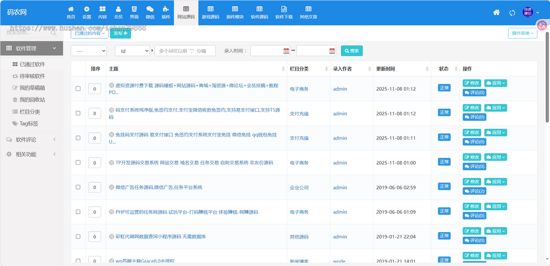Click the admin author link for 码支付系统纯净版 row
Screen dimensions: 550x266
tap(340, 114)
